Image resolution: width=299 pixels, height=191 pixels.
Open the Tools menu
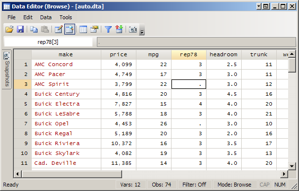(66, 17)
